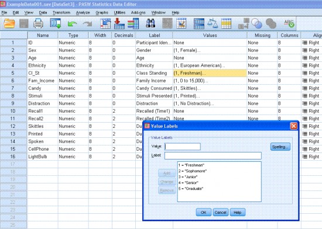
Task: Click the Undo green arrow icon
Action: 72,24
